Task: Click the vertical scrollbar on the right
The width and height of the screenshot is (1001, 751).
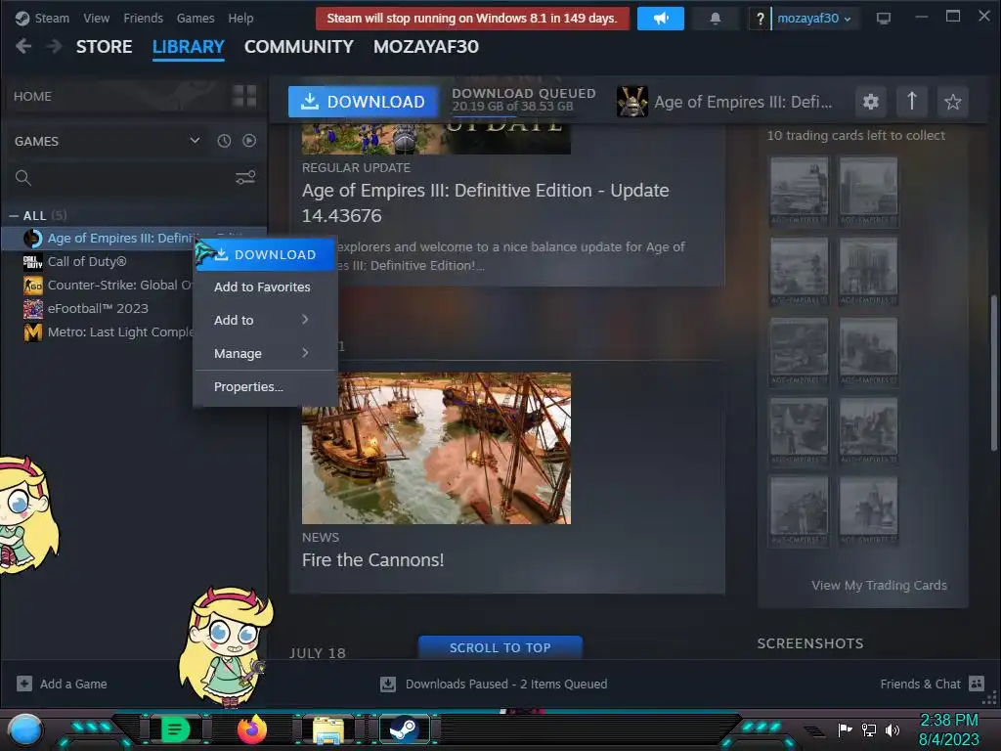Action: 993,373
